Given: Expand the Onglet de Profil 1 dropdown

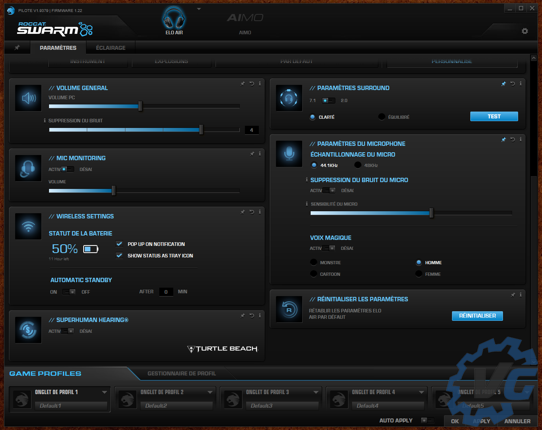Looking at the screenshot, I should click(x=104, y=392).
